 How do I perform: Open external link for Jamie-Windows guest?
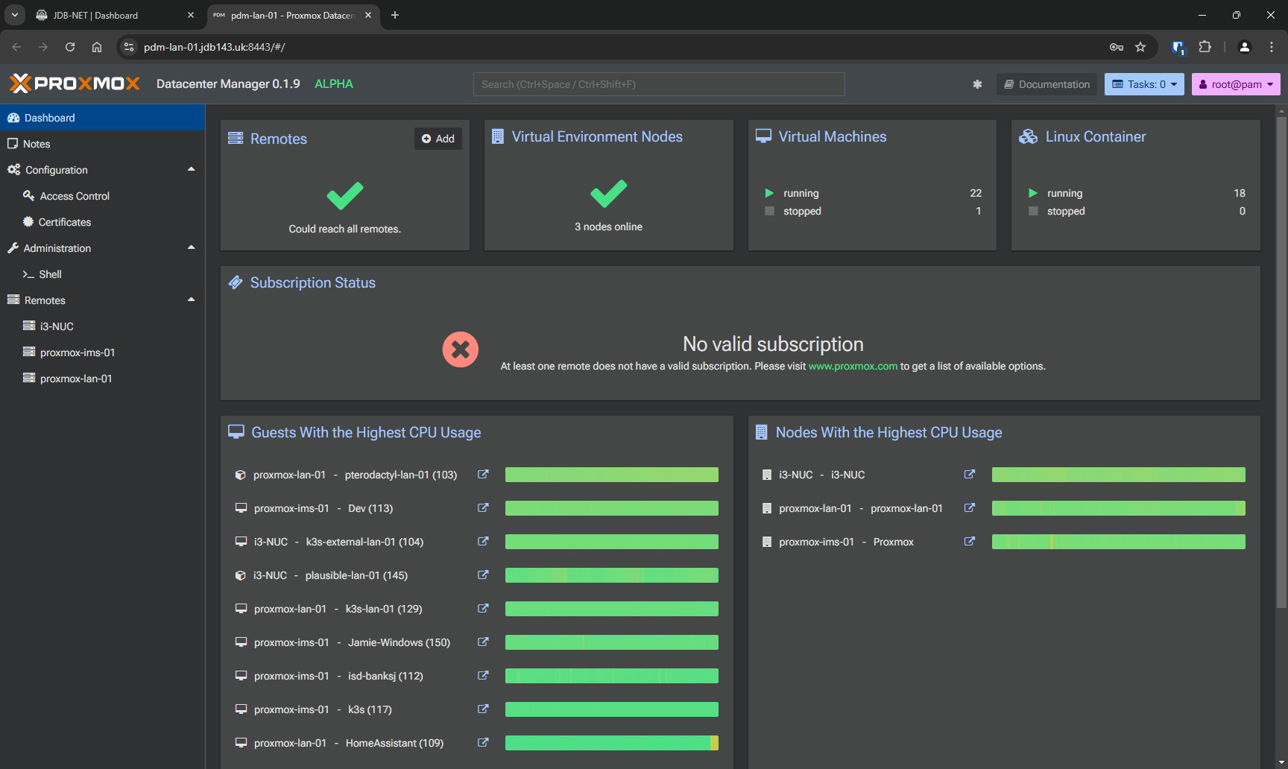(483, 642)
